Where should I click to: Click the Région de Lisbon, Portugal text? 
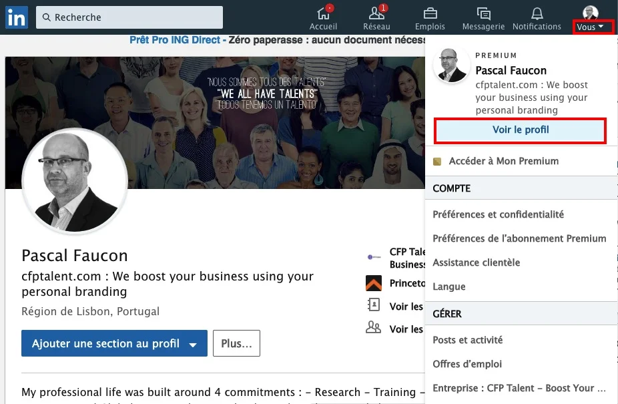(x=90, y=312)
